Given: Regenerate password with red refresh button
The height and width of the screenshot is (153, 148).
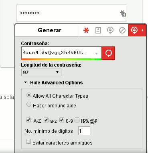Looking at the screenshot, I should pyautogui.click(x=108, y=53).
